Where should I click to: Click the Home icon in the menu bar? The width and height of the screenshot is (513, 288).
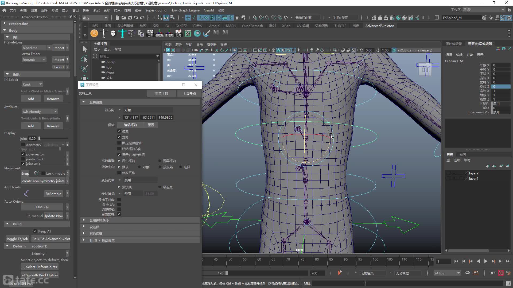tap(4, 10)
